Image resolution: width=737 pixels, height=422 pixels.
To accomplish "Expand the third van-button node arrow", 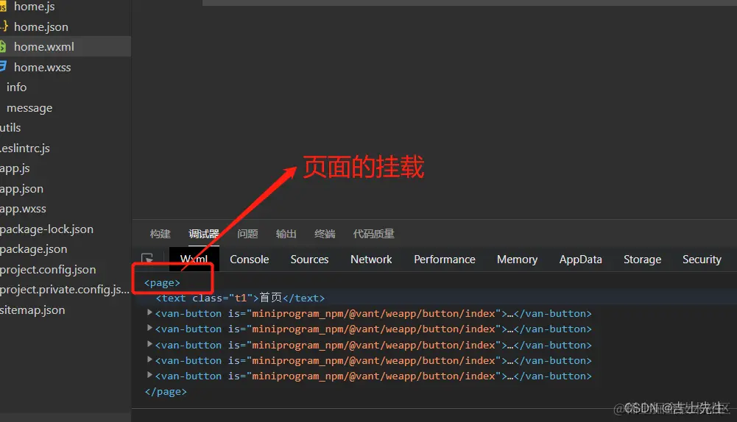I will [x=149, y=343].
